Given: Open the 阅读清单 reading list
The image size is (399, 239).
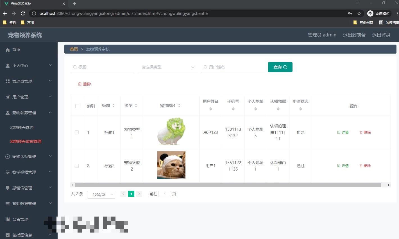Looking at the screenshot, I should pyautogui.click(x=389, y=22).
